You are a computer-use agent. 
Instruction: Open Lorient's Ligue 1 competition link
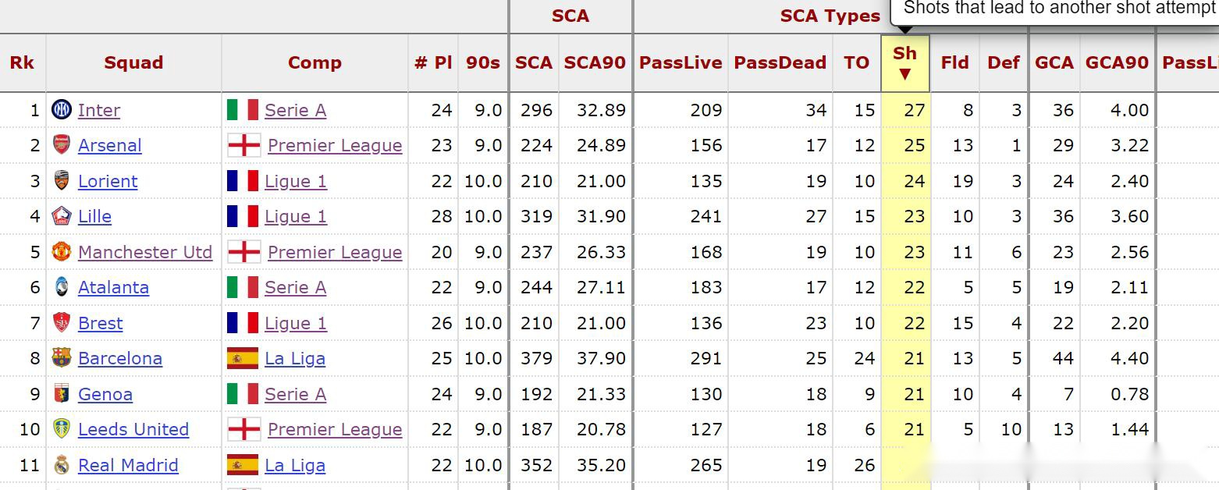tap(296, 181)
